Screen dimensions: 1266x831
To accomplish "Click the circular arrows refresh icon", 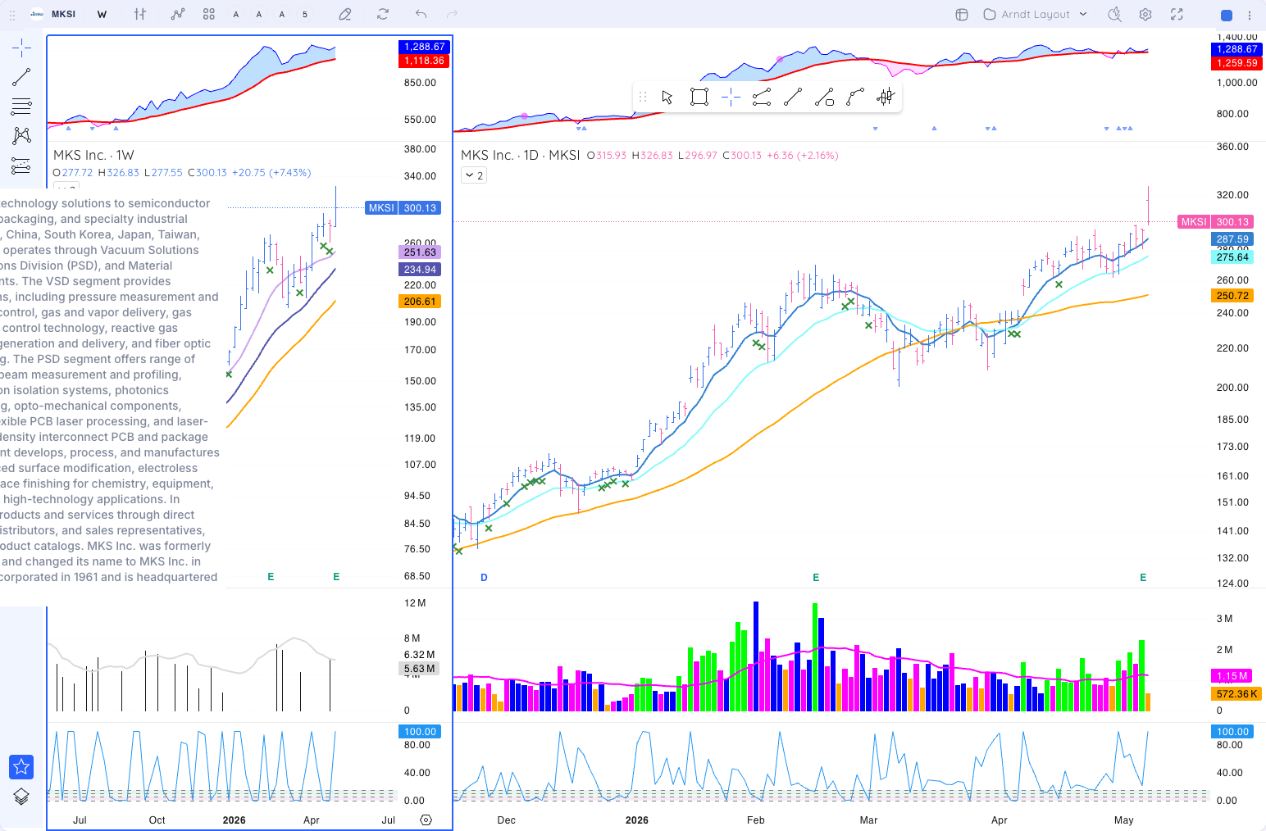I will (x=383, y=14).
